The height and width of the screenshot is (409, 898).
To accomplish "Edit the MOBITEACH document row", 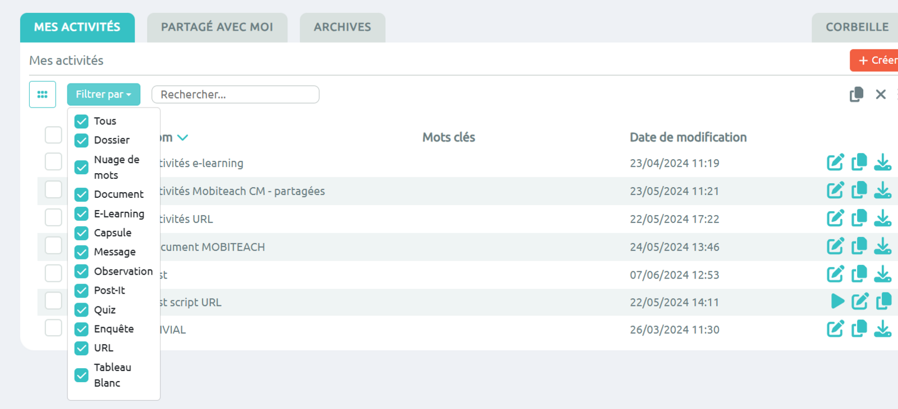I will 835,246.
